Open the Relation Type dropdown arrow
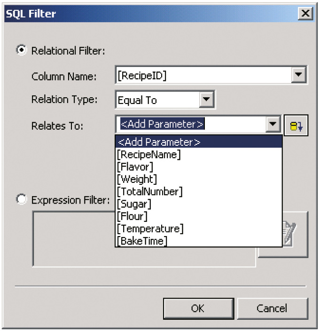Viewport: 320px width, 331px height. coord(206,100)
